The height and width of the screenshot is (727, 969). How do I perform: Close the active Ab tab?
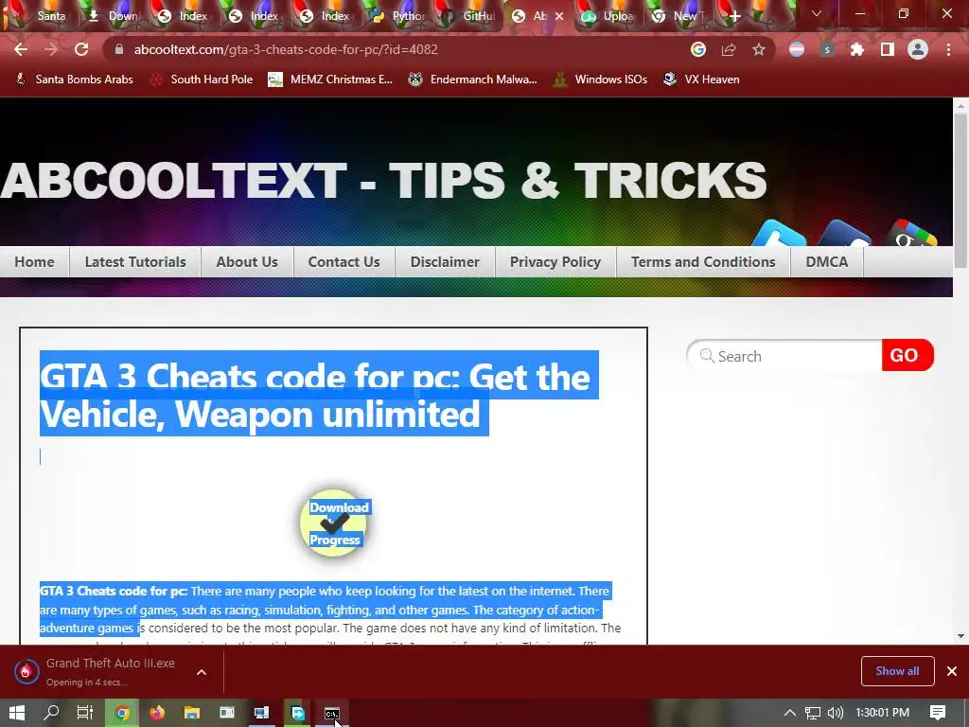pyautogui.click(x=559, y=16)
